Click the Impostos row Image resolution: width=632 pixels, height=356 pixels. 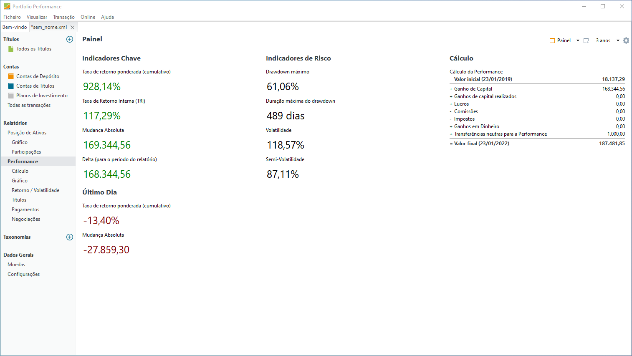point(537,119)
